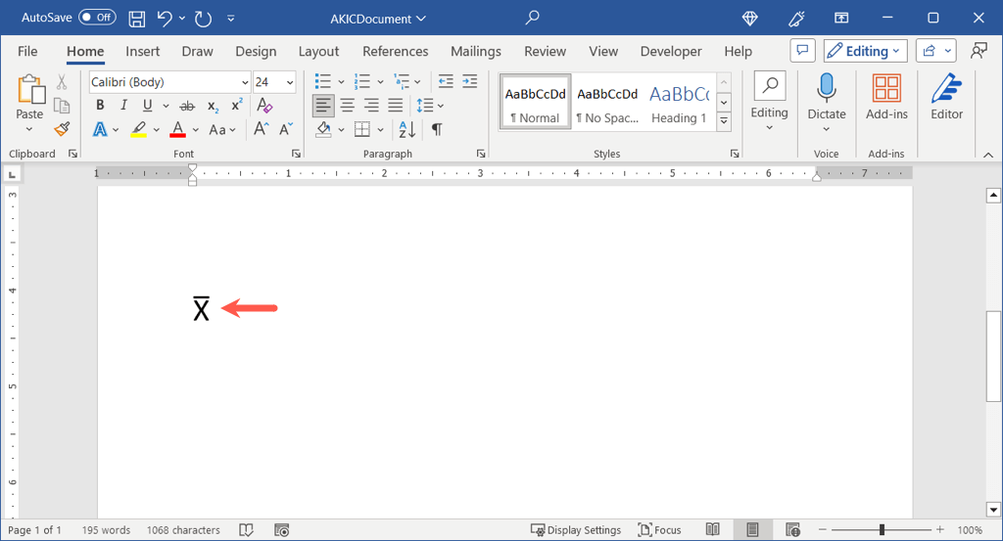Switch to the Insert tab
Screen dimensions: 1003x541
click(x=143, y=51)
